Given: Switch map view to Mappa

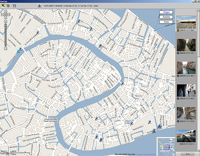Looking at the screenshot, I should 166,12.
